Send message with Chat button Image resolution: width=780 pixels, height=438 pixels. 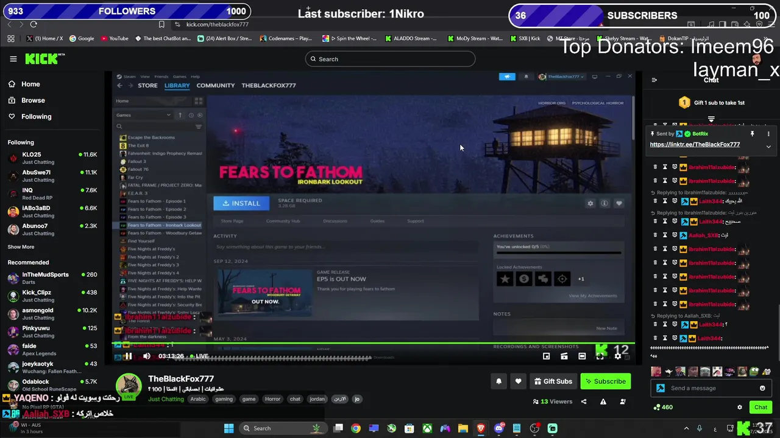761,408
